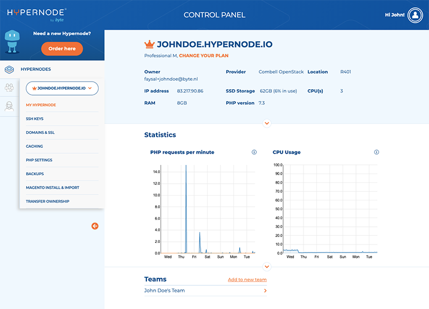Select the Caching menu entry
Viewport: 429px width, 309px height.
[34, 146]
